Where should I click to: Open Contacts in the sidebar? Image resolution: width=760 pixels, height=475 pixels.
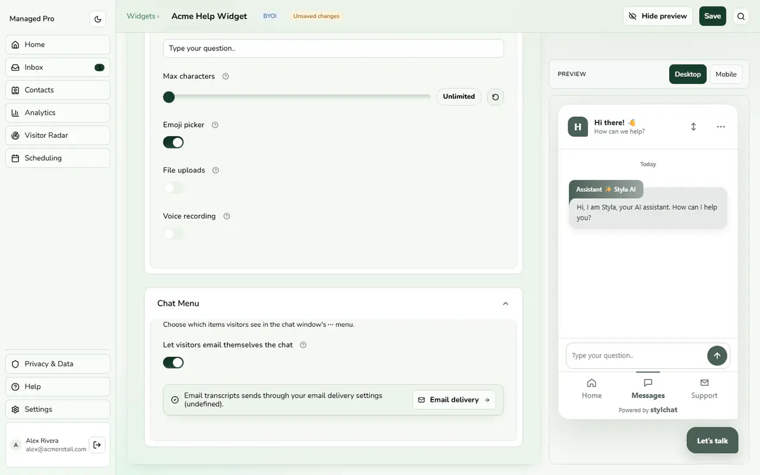[58, 90]
